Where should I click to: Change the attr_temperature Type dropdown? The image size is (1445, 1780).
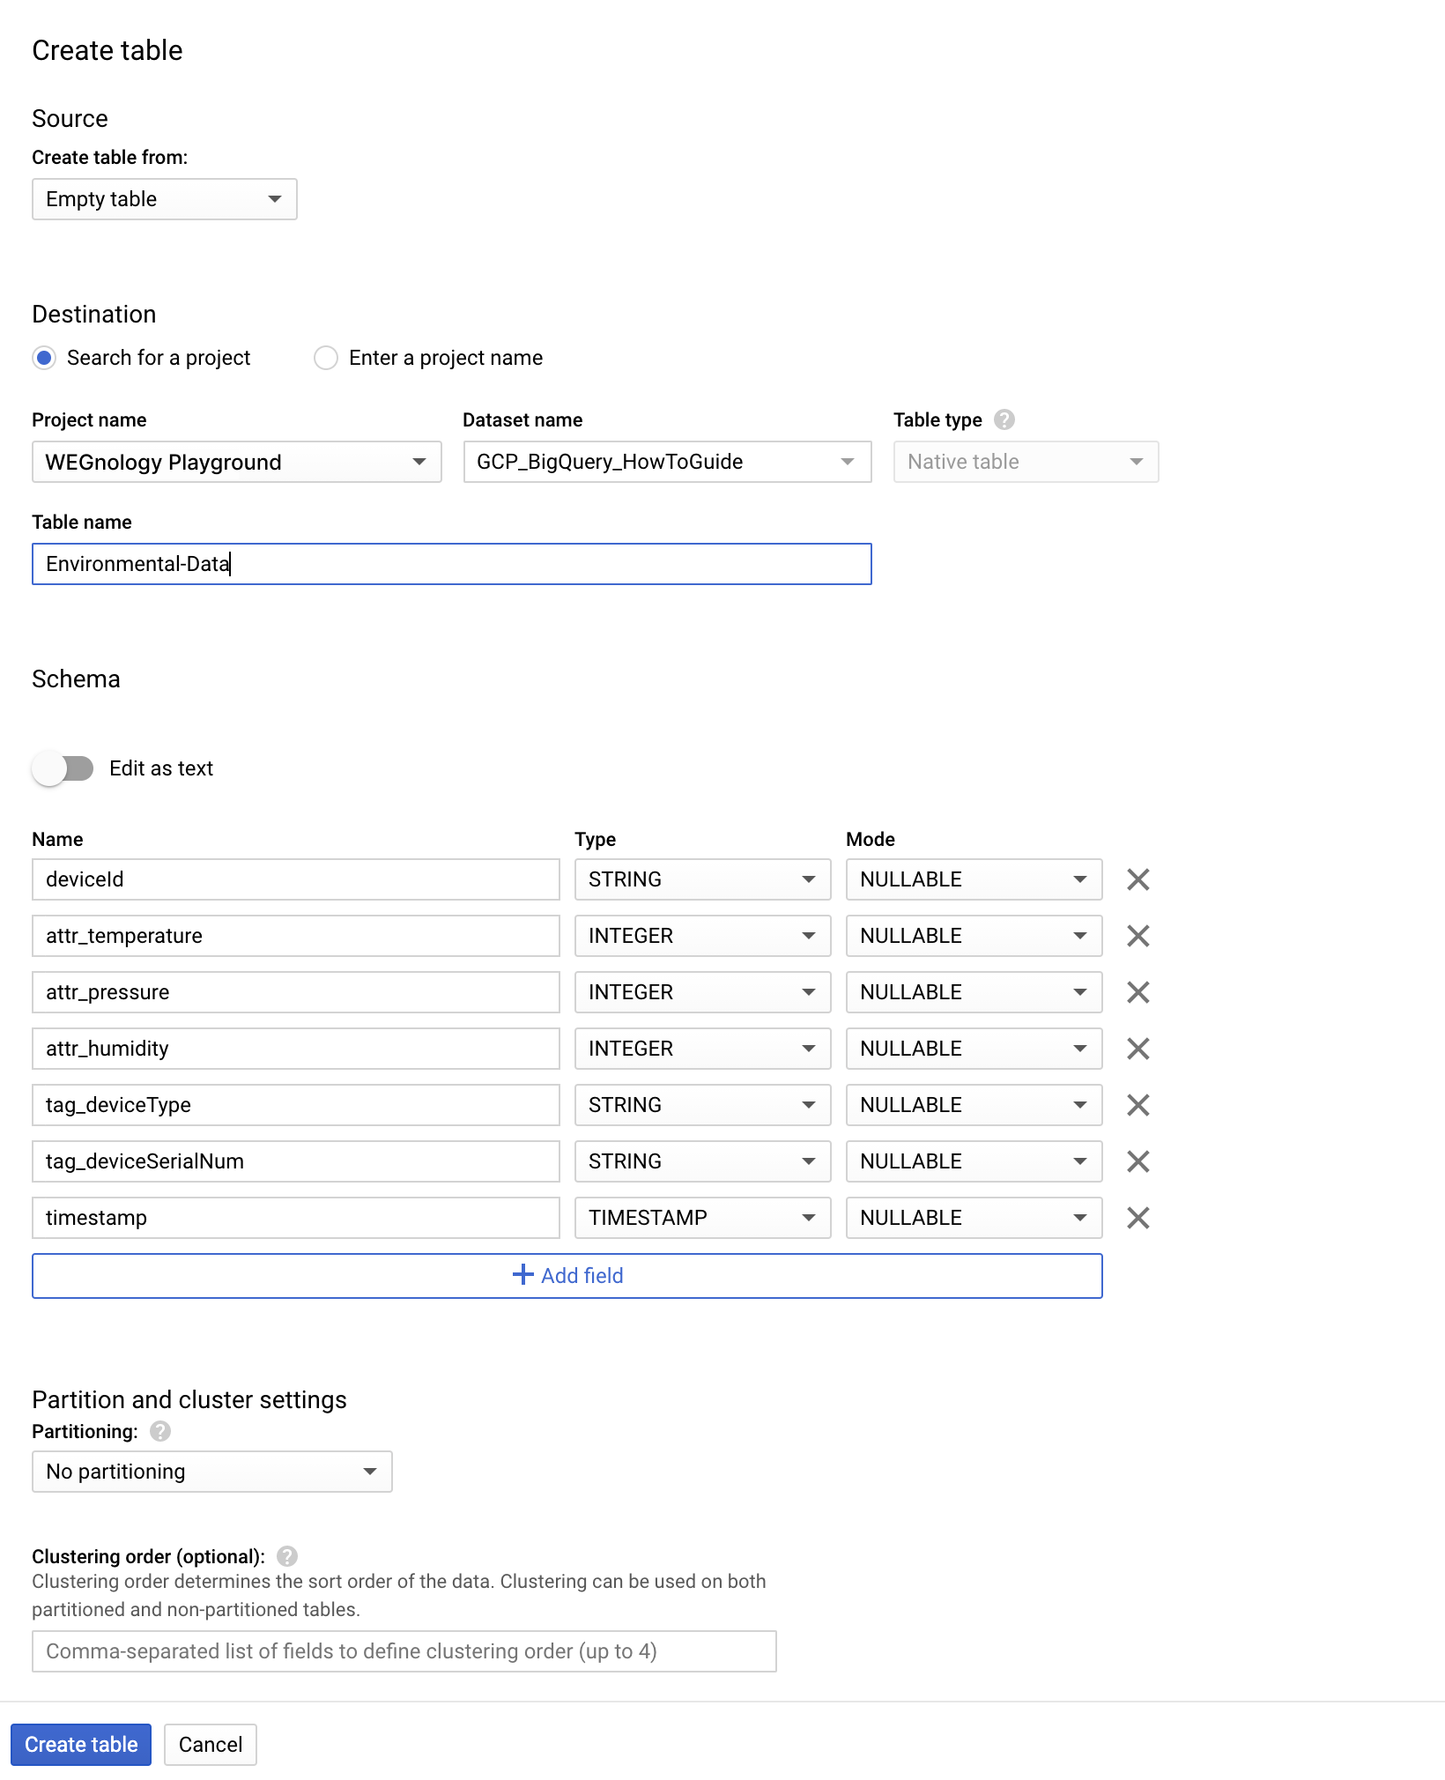pos(702,936)
